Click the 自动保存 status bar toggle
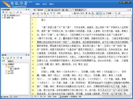133x99 pixels. [x=64, y=97]
